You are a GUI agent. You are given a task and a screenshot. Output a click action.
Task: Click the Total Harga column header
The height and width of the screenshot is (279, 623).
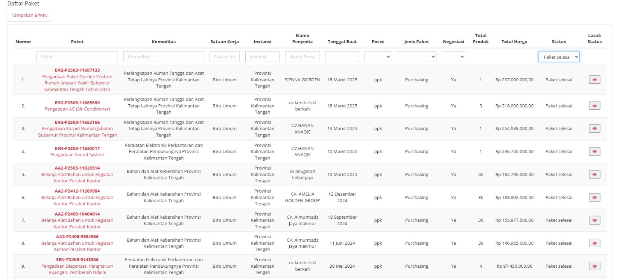[514, 42]
